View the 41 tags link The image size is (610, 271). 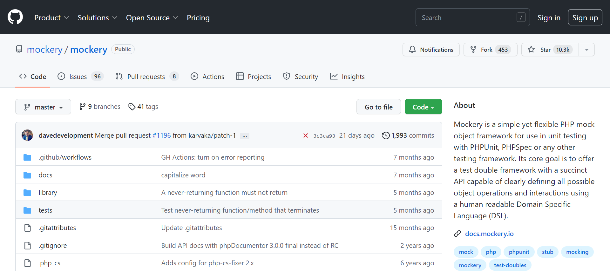(x=143, y=107)
